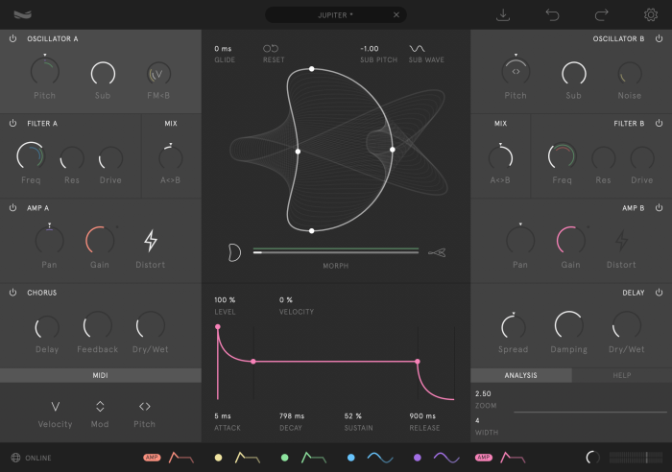Switch to the HELP tab
The height and width of the screenshot is (472, 672).
click(622, 375)
